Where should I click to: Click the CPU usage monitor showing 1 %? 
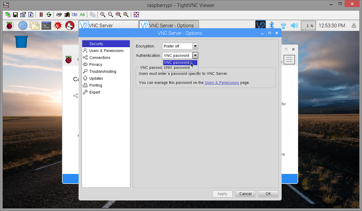click(308, 26)
